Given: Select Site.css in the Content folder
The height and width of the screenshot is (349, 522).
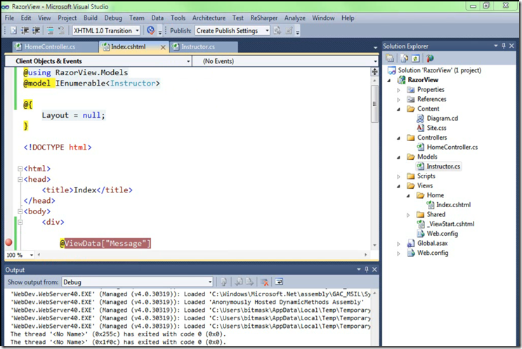Looking at the screenshot, I should coord(436,128).
